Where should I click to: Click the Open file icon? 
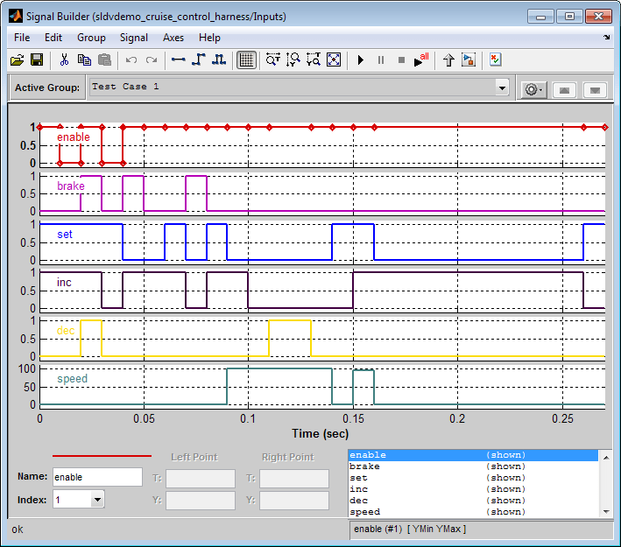(x=17, y=60)
